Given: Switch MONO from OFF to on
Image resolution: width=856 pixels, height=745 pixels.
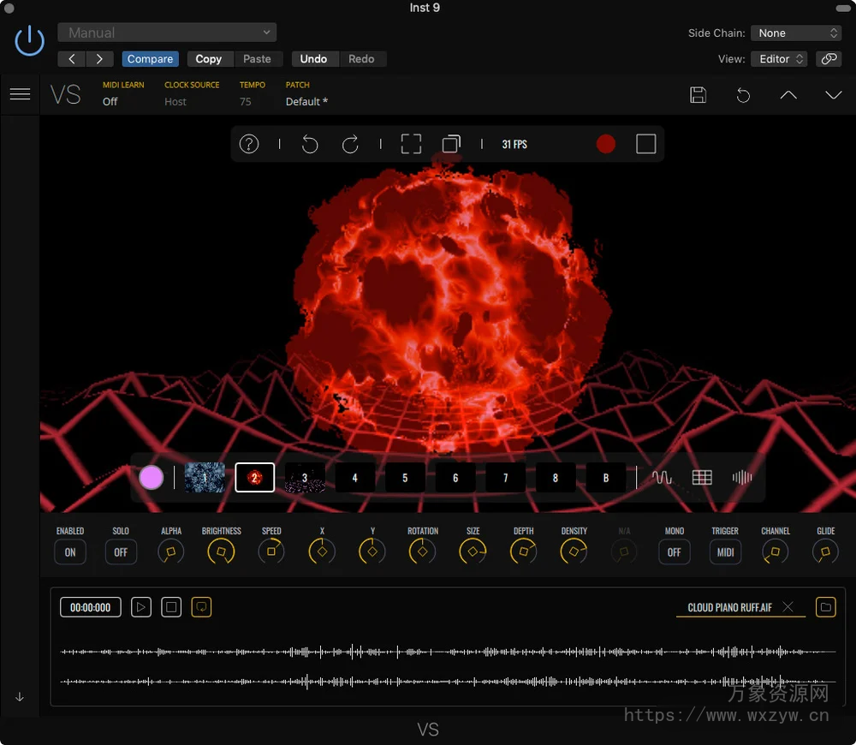Looking at the screenshot, I should tap(674, 552).
